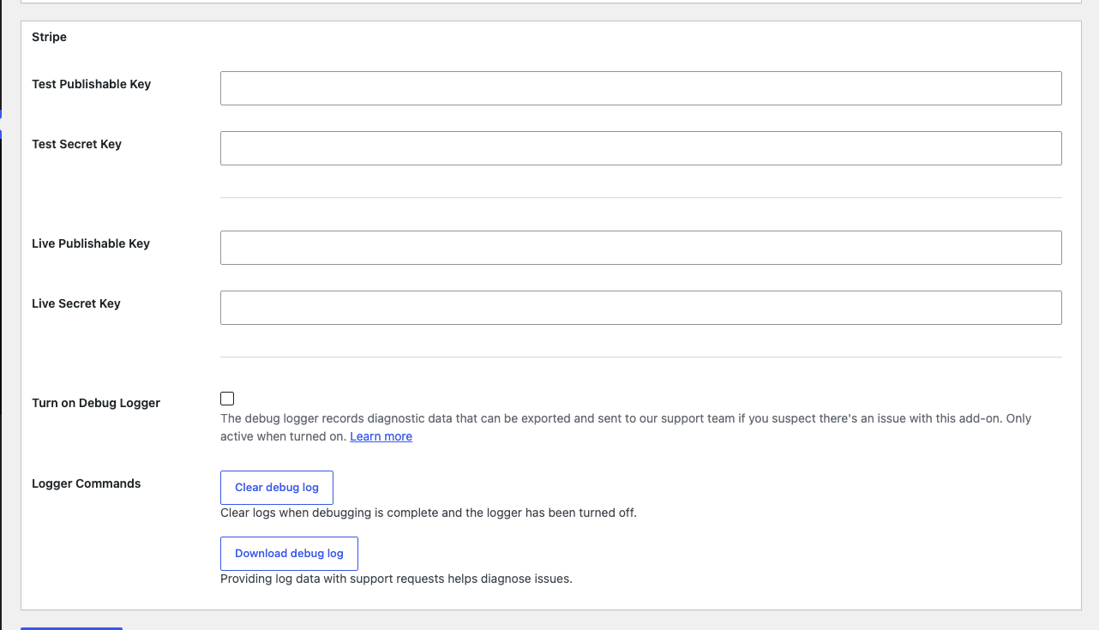Image resolution: width=1099 pixels, height=630 pixels.
Task: Click into the Live Secret Key field
Action: [640, 308]
